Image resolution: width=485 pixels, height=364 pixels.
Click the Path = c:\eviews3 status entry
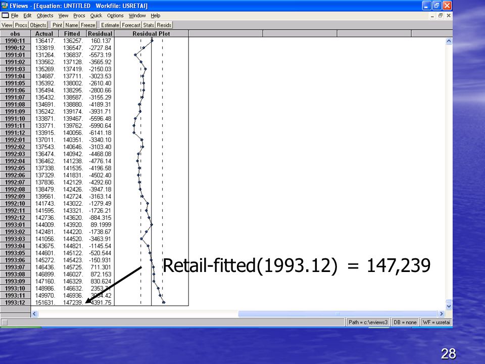(368, 322)
